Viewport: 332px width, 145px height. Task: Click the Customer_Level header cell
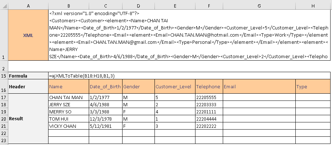coord(174,86)
